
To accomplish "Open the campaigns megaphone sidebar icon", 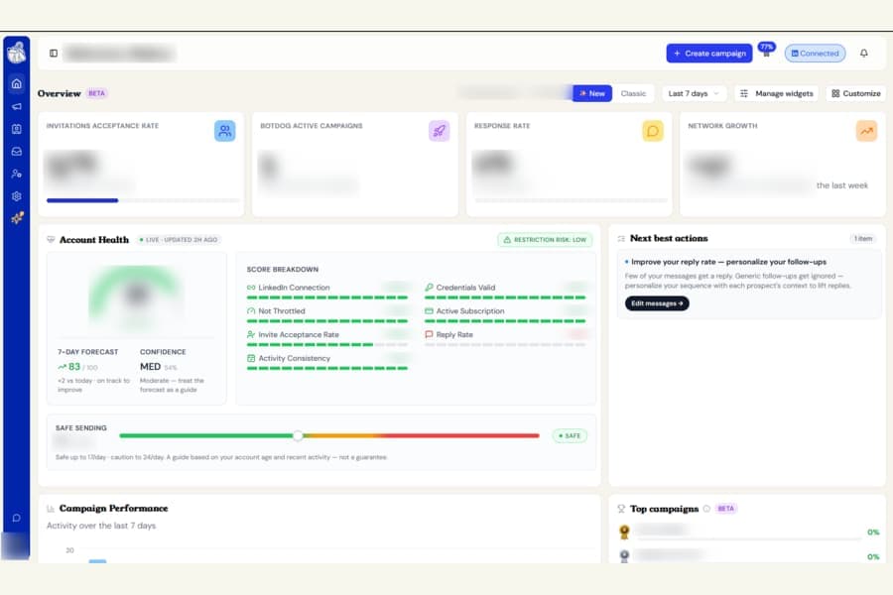I will coord(17,106).
